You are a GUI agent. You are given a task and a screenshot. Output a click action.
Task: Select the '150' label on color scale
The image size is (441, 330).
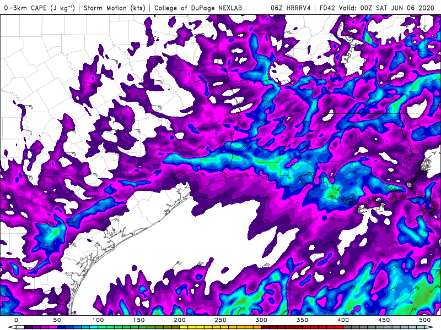(139, 320)
